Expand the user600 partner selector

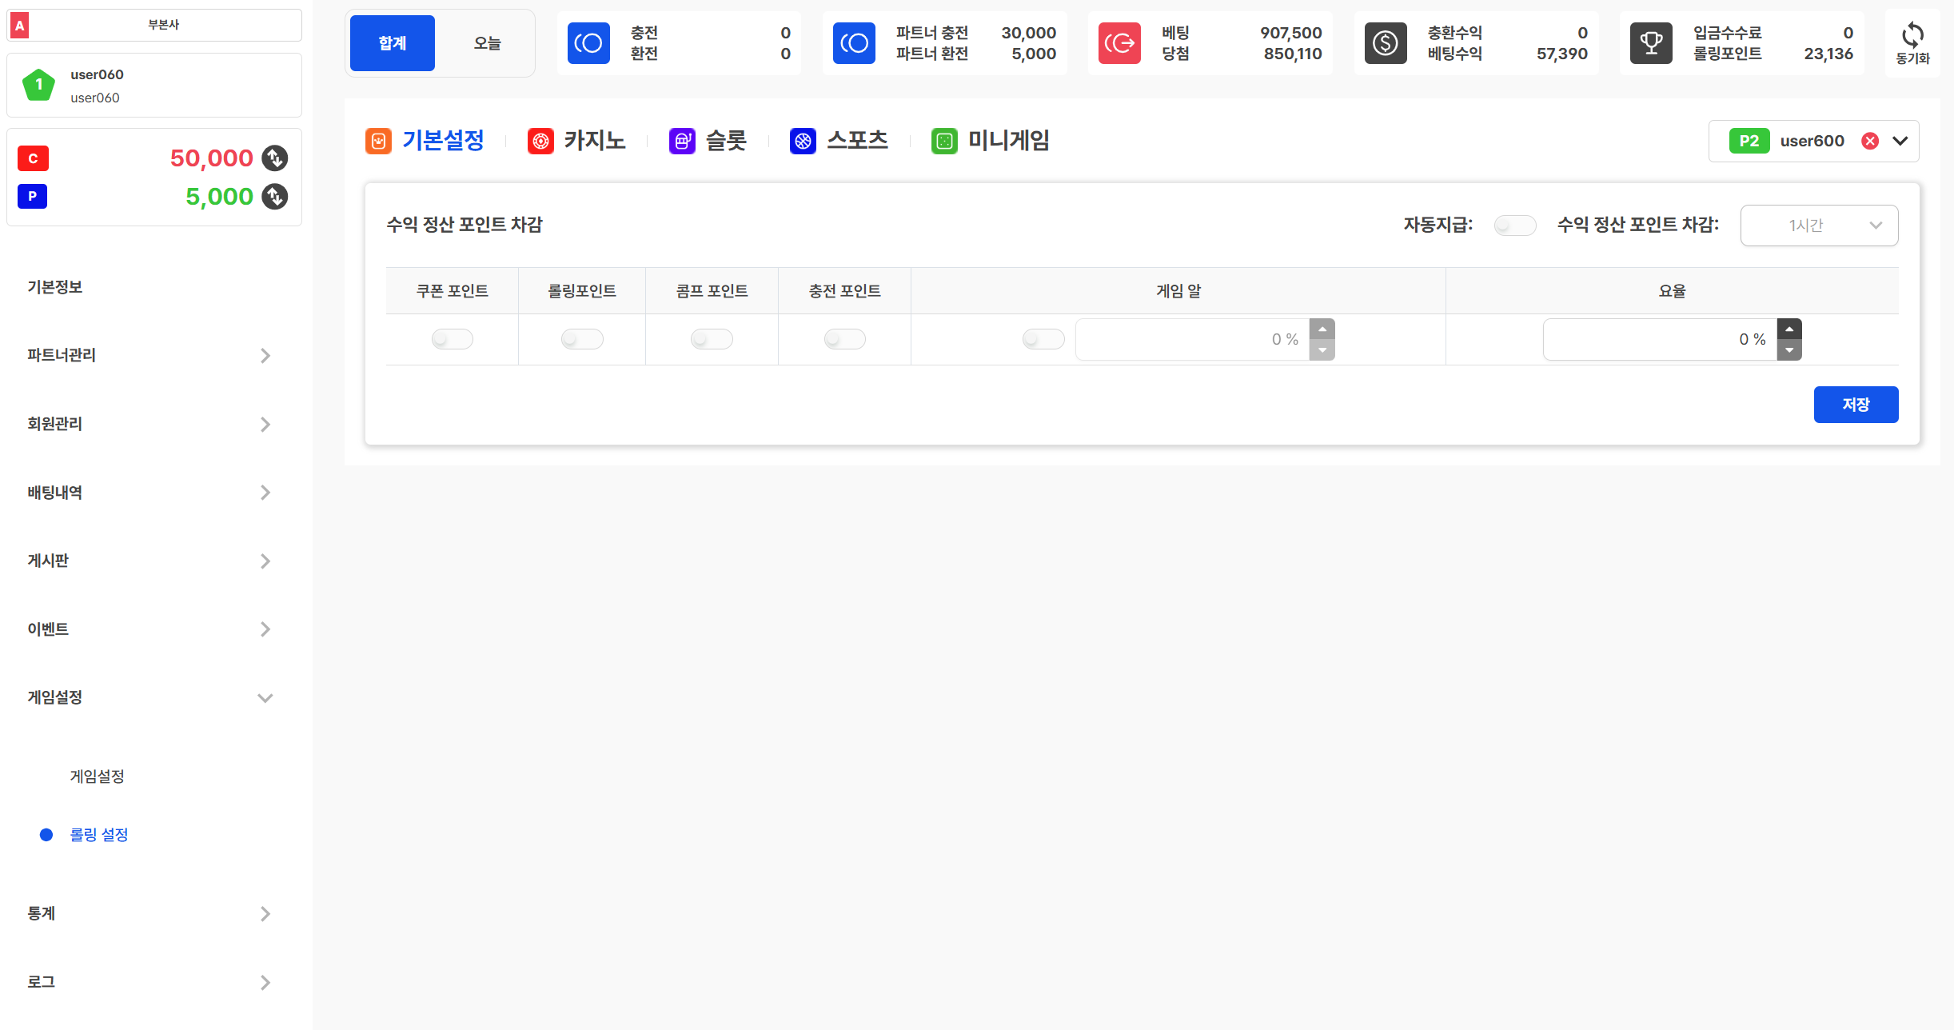pyautogui.click(x=1900, y=142)
